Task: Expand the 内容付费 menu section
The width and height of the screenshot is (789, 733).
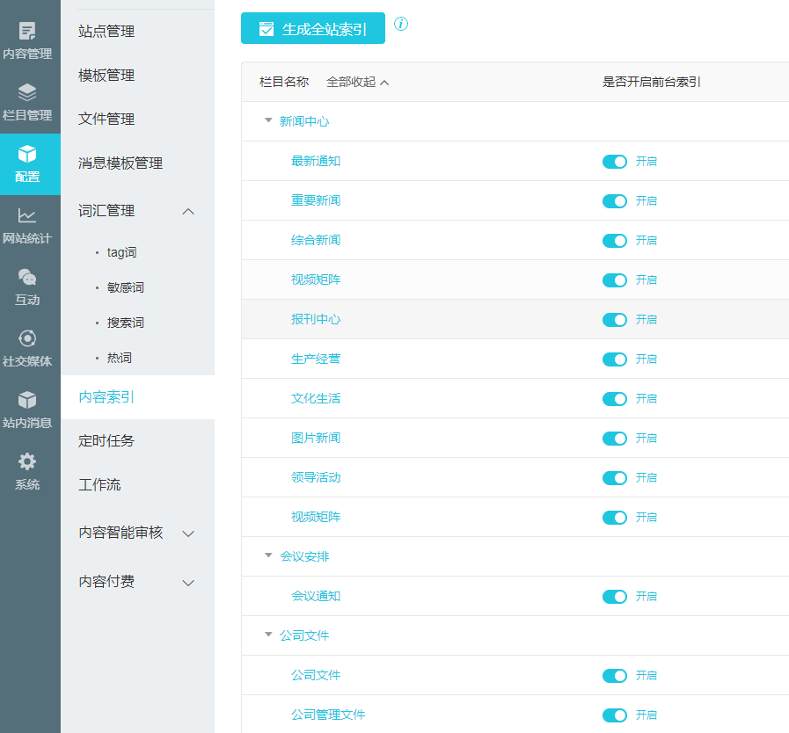Action: (x=187, y=583)
